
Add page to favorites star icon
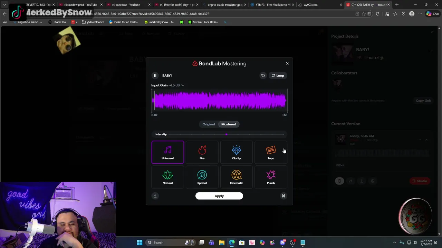click(x=363, y=14)
